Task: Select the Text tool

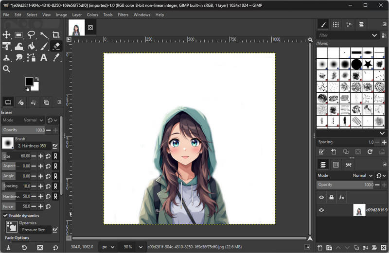Action: point(44,58)
